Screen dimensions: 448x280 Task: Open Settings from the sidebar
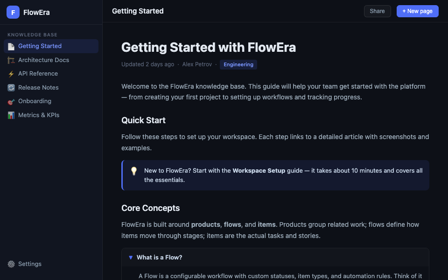[30, 264]
